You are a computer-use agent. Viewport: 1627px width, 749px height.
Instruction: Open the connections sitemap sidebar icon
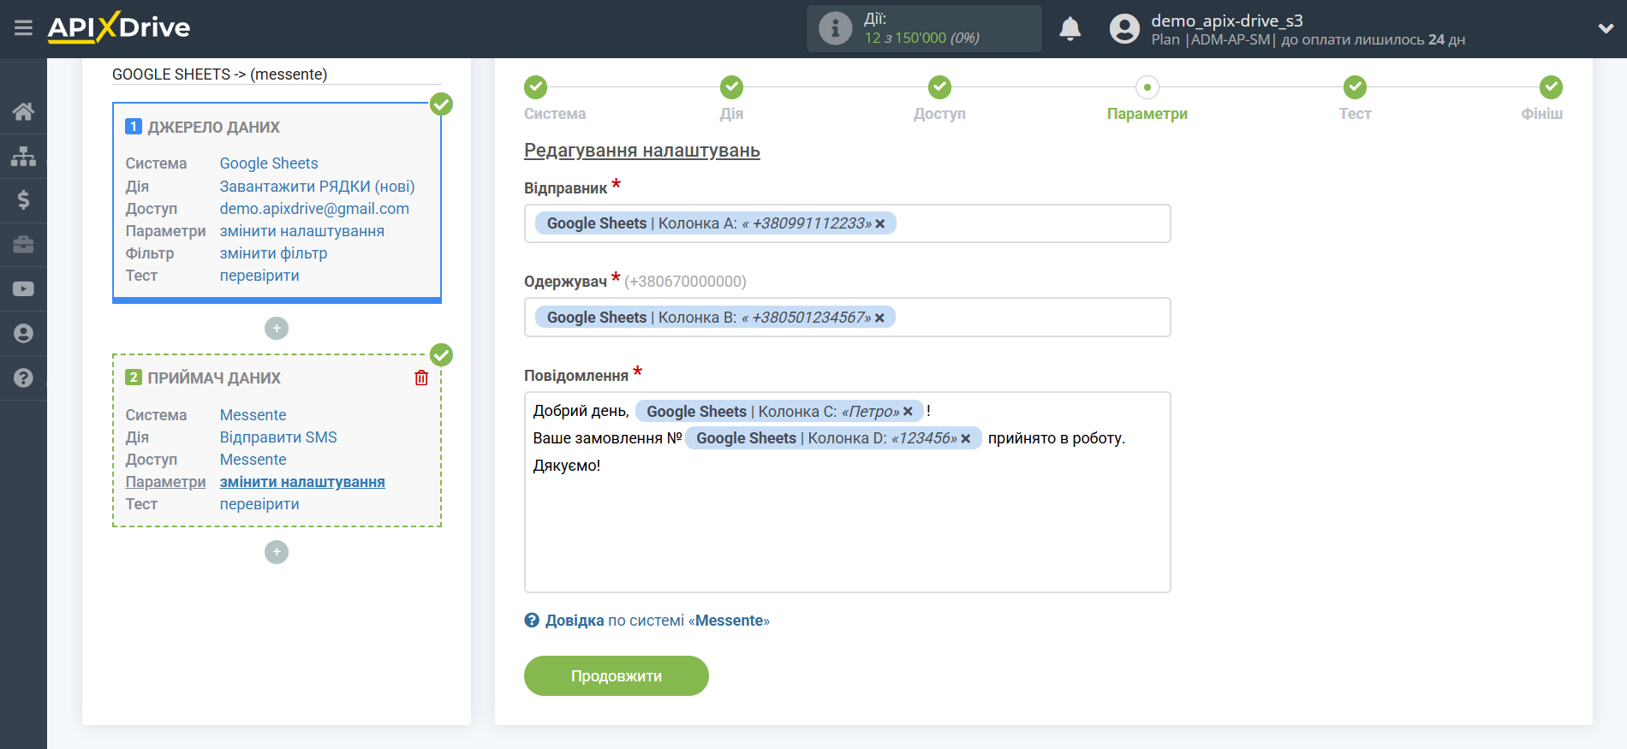[x=23, y=156]
